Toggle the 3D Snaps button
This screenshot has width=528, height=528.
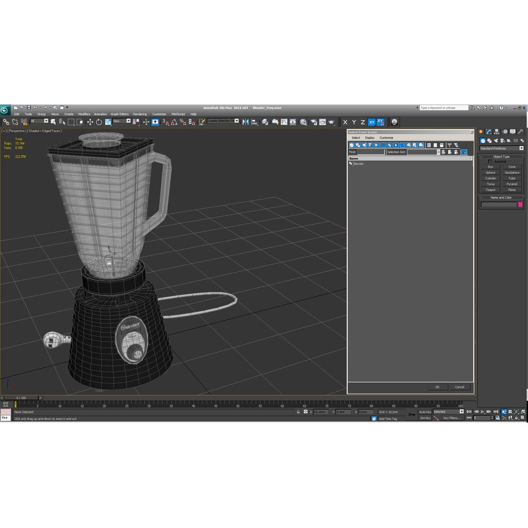click(165, 122)
